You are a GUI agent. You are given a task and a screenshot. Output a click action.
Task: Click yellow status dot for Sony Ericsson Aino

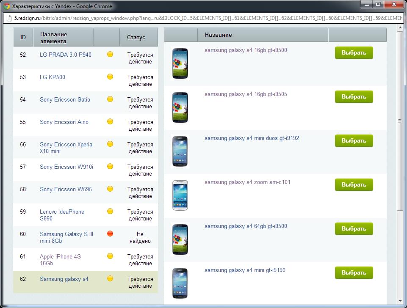(110, 121)
